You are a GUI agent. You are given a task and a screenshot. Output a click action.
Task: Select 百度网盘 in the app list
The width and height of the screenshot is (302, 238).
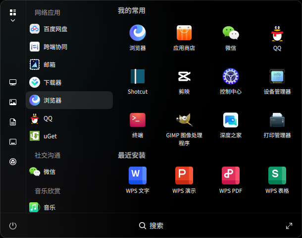(69, 29)
